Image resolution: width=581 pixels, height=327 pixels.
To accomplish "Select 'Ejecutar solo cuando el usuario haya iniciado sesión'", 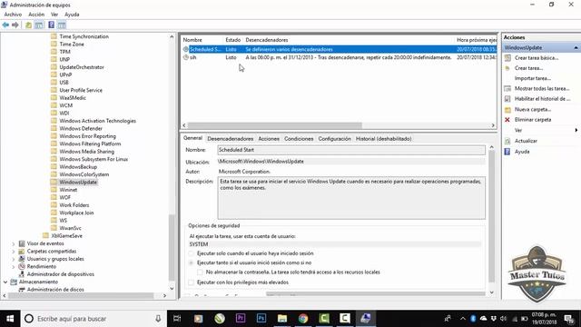I will pos(192,253).
